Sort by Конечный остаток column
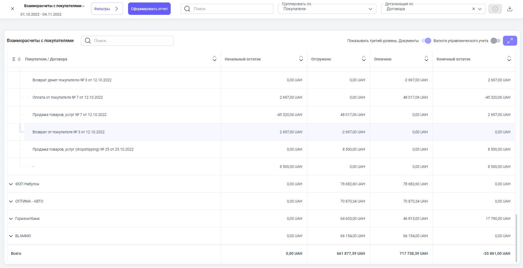The width and height of the screenshot is (523, 268). (x=509, y=59)
